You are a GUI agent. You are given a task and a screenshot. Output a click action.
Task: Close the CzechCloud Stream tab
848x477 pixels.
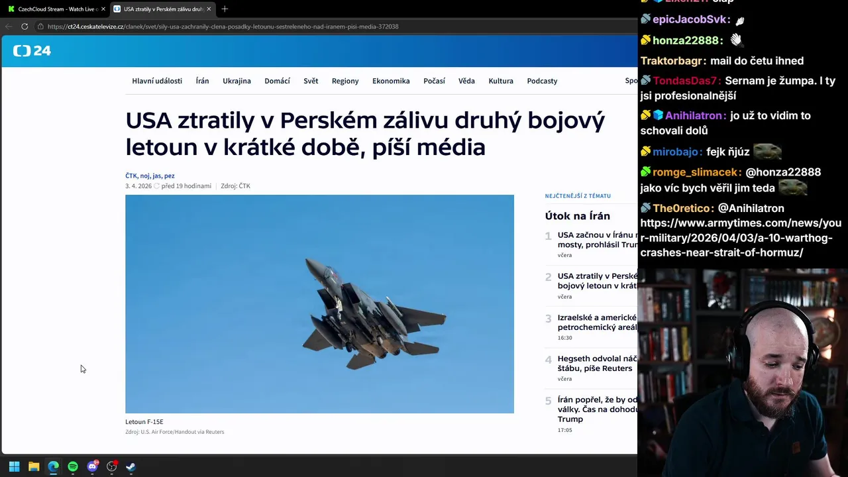[x=103, y=9]
